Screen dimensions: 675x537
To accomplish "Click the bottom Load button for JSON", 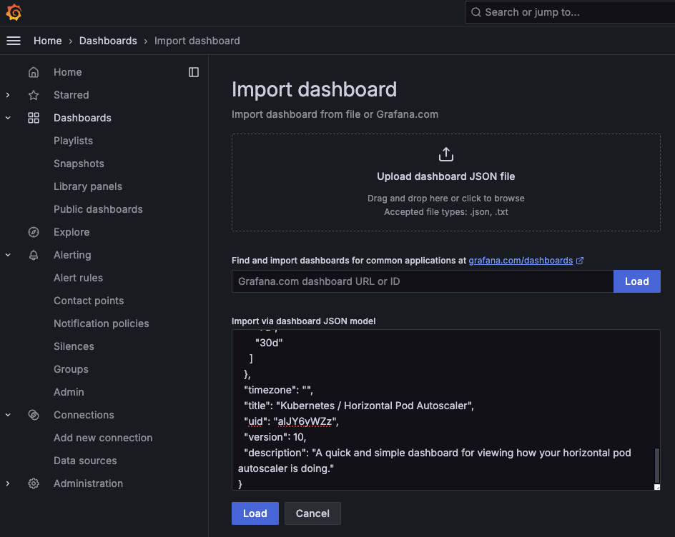I will [x=255, y=513].
